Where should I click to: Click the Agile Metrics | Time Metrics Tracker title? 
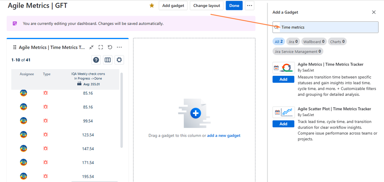(331, 64)
